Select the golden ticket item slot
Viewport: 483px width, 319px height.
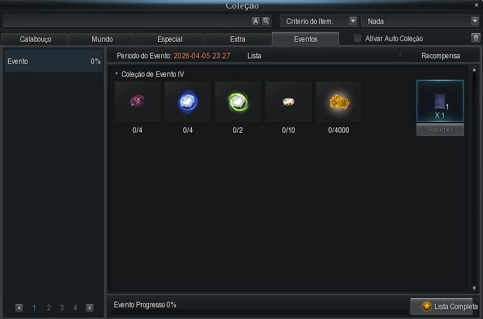(x=338, y=101)
